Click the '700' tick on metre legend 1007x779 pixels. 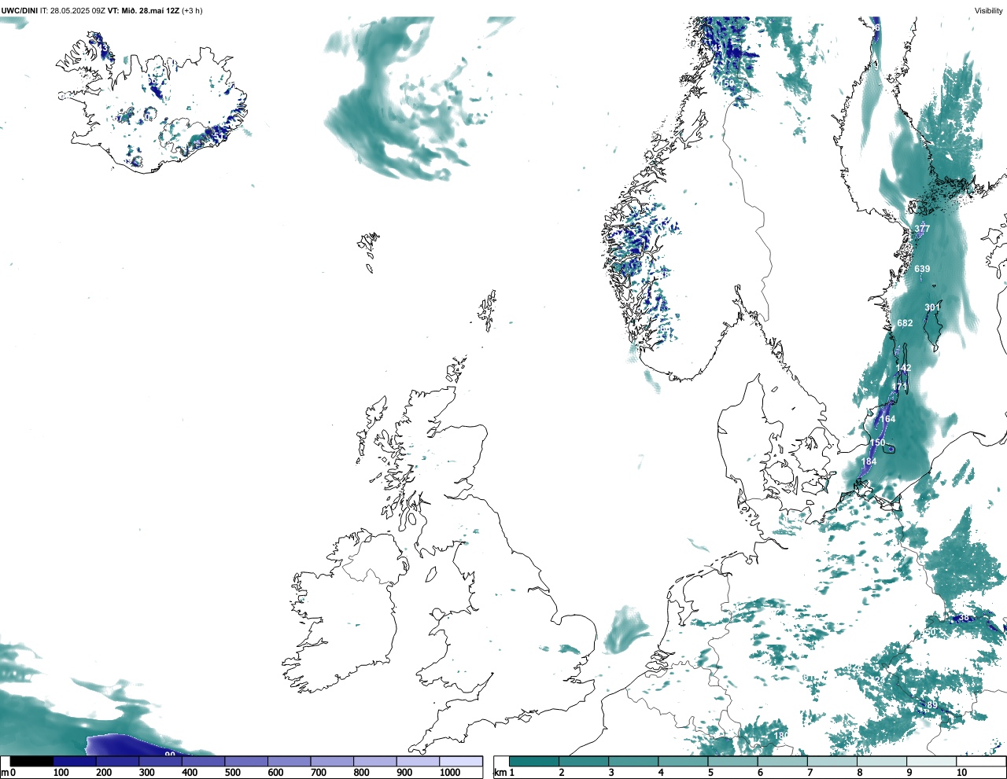pyautogui.click(x=319, y=773)
